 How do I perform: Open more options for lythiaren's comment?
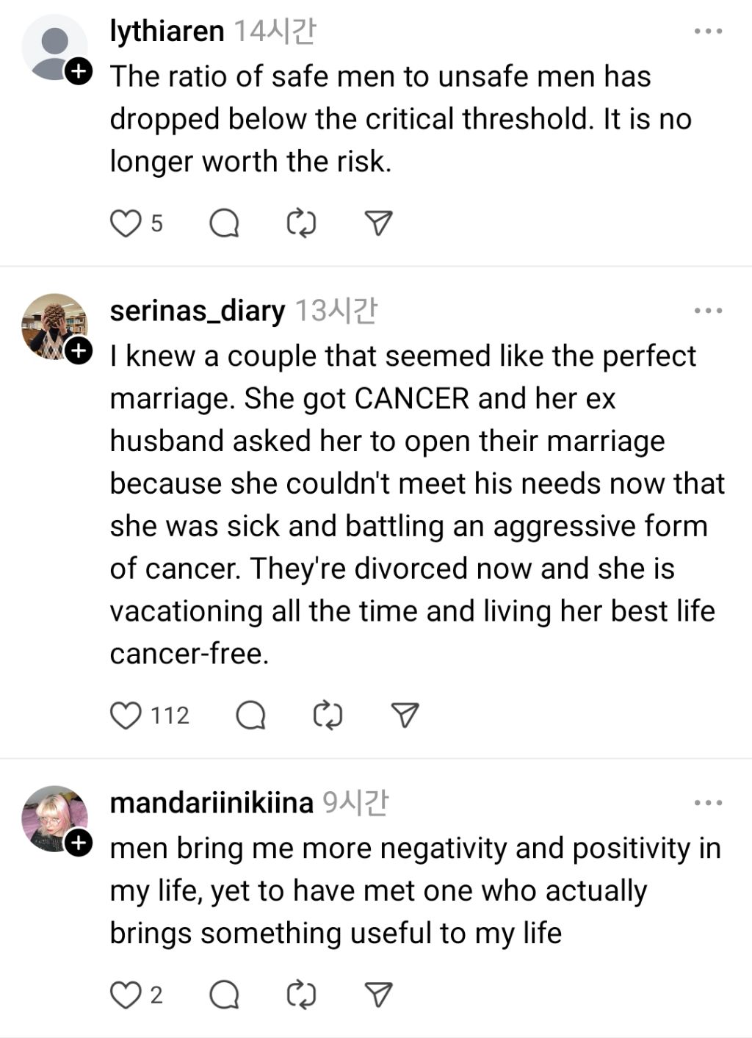(x=708, y=32)
